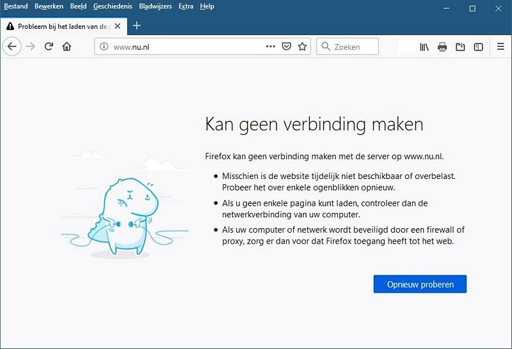Open the Help menu
The image size is (512, 349).
pyautogui.click(x=207, y=6)
